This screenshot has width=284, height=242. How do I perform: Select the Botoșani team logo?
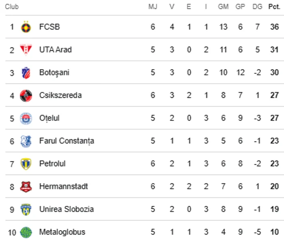26,73
